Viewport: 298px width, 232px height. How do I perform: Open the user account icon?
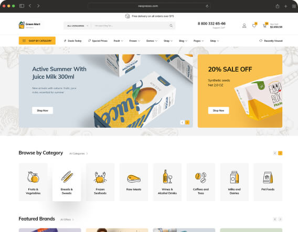(244, 26)
